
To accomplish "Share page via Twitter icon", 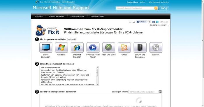I will [x=157, y=22].
